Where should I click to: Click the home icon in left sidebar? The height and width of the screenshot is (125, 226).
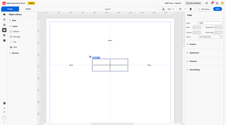(x=4, y=14)
